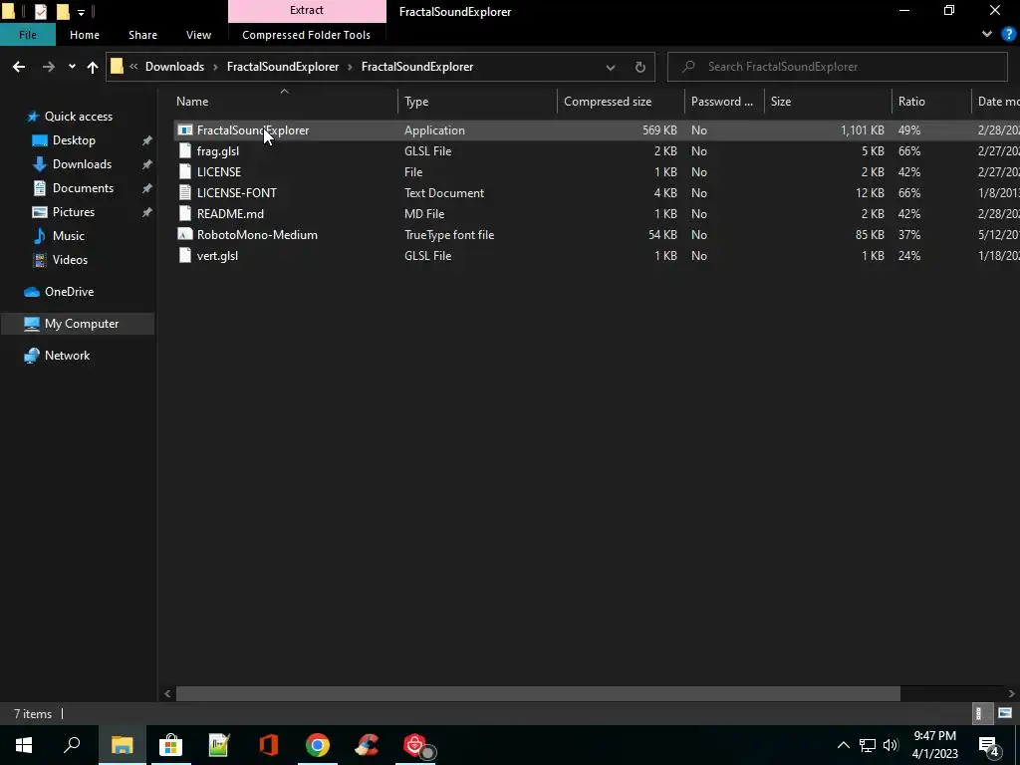Viewport: 1020px width, 765px height.
Task: Open CCleaner from the taskbar
Action: click(367, 745)
